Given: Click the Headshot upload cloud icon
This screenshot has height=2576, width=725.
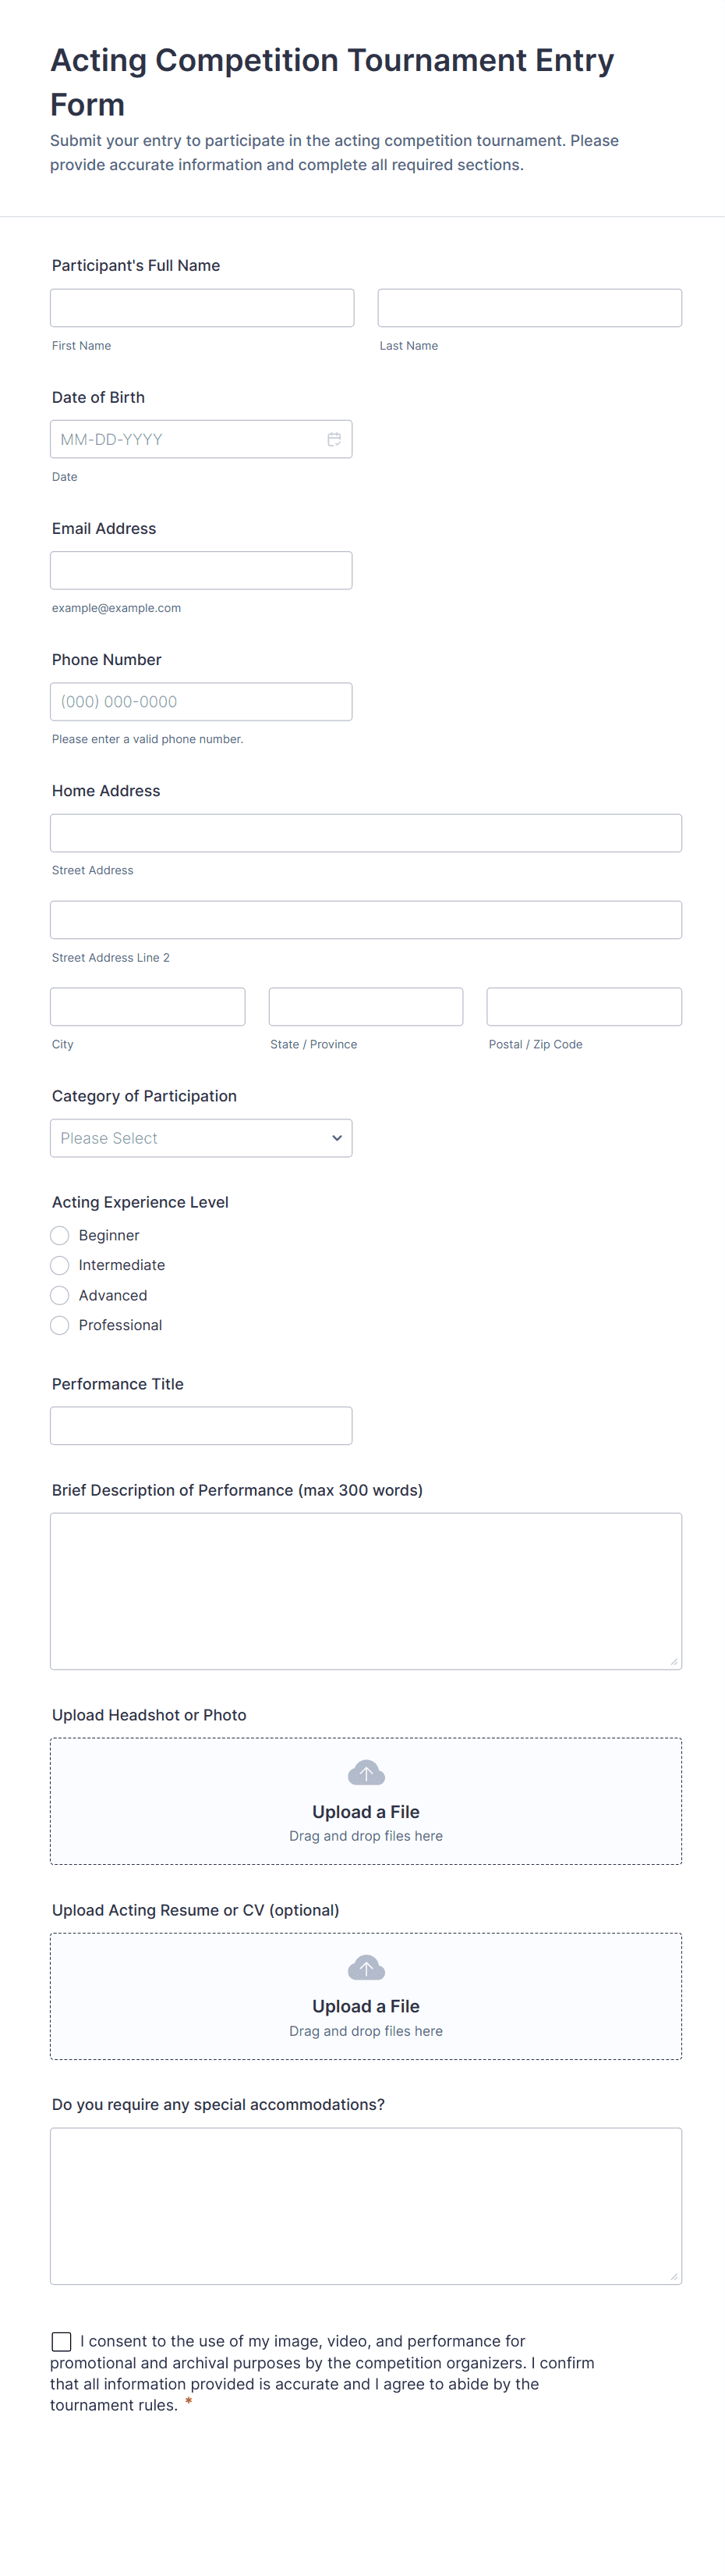Looking at the screenshot, I should coord(366,1773).
